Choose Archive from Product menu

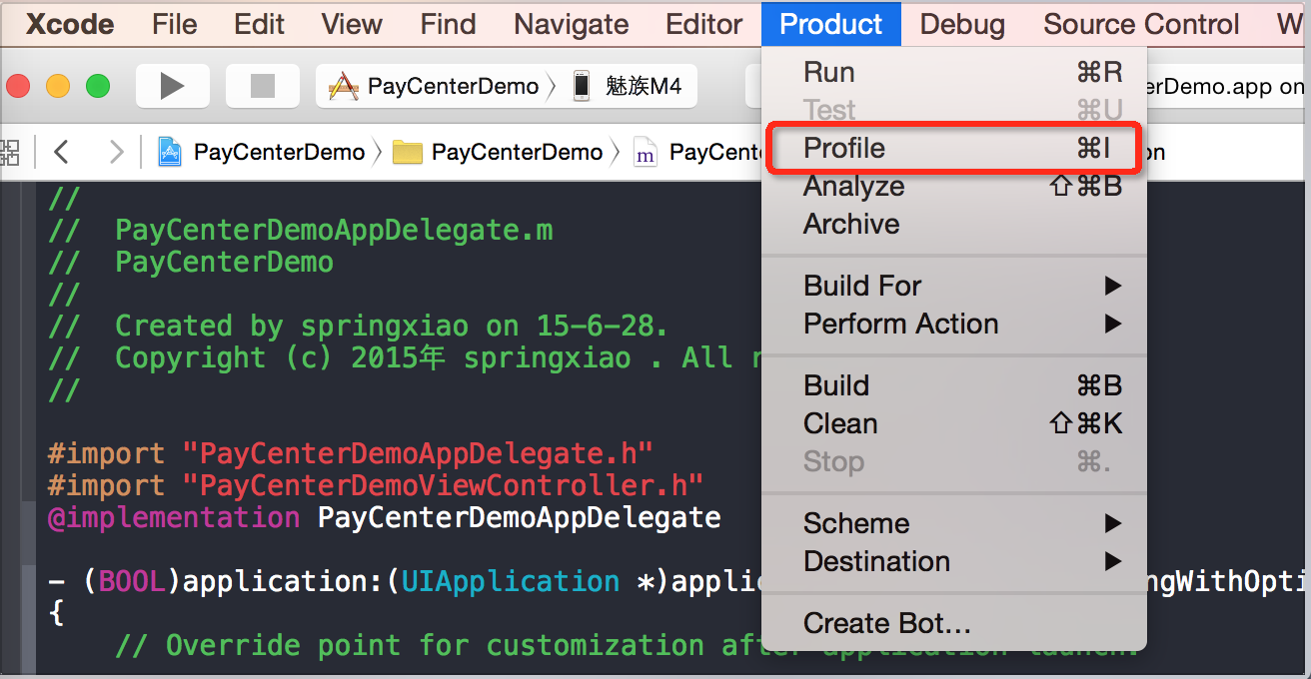(954, 224)
